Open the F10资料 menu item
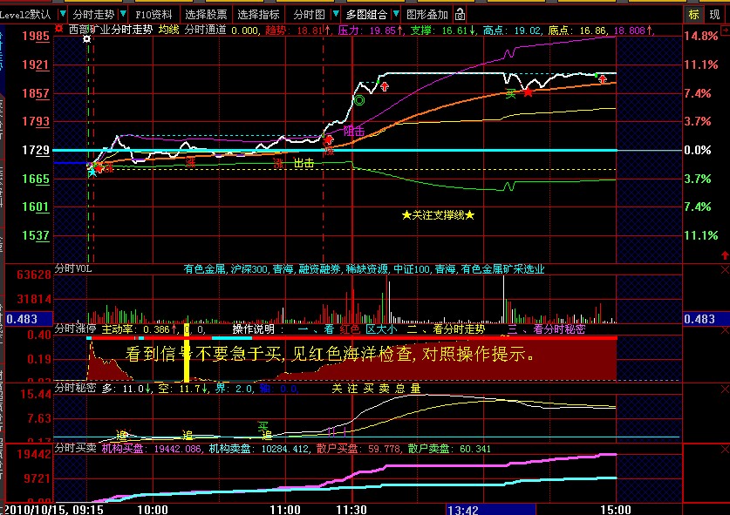730x515 pixels. click(154, 15)
